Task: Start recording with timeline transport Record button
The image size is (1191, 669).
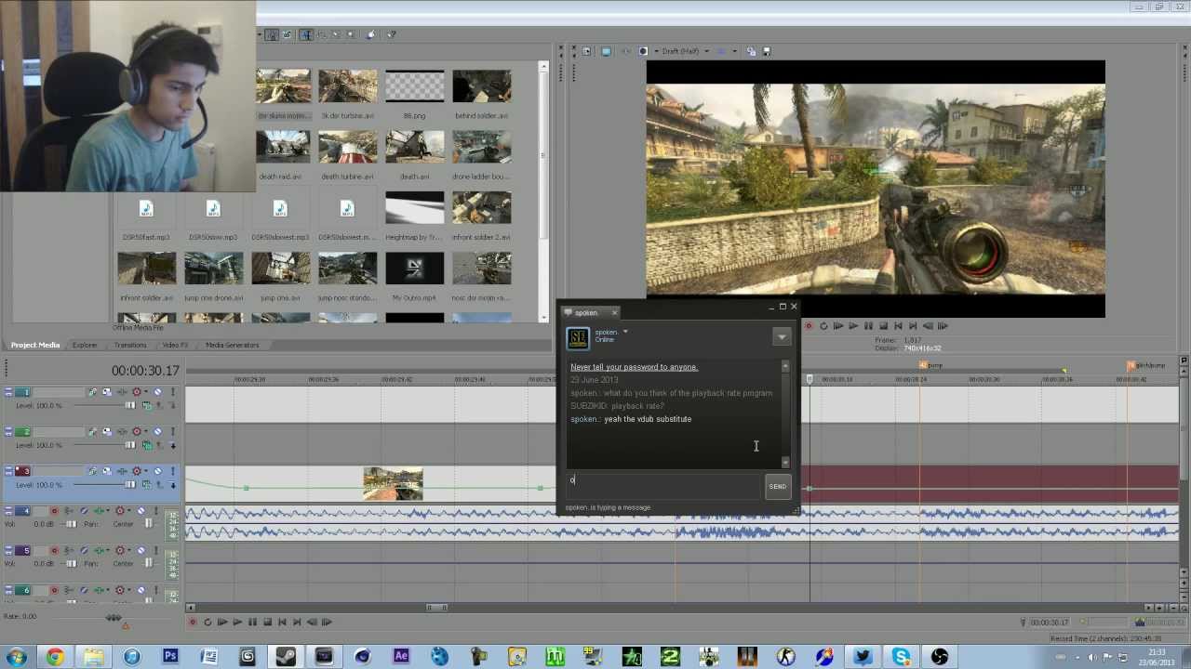Action: 193,622
